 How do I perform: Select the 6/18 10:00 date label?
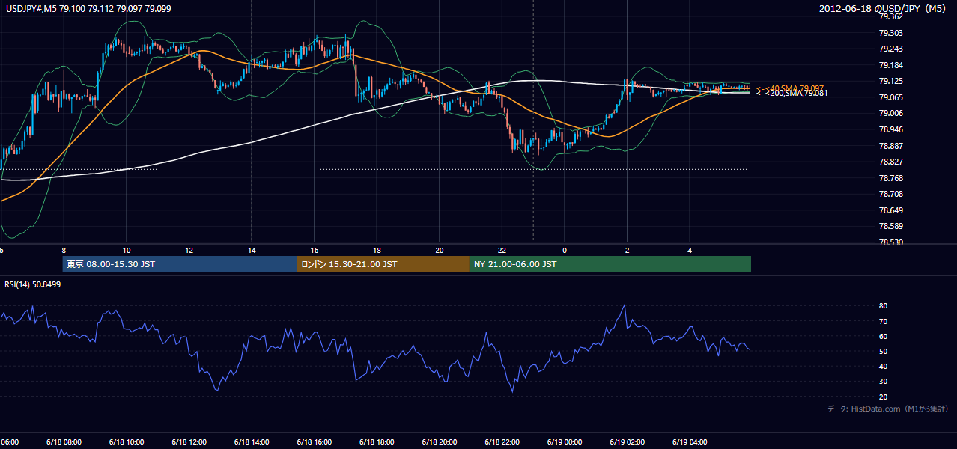[127, 442]
